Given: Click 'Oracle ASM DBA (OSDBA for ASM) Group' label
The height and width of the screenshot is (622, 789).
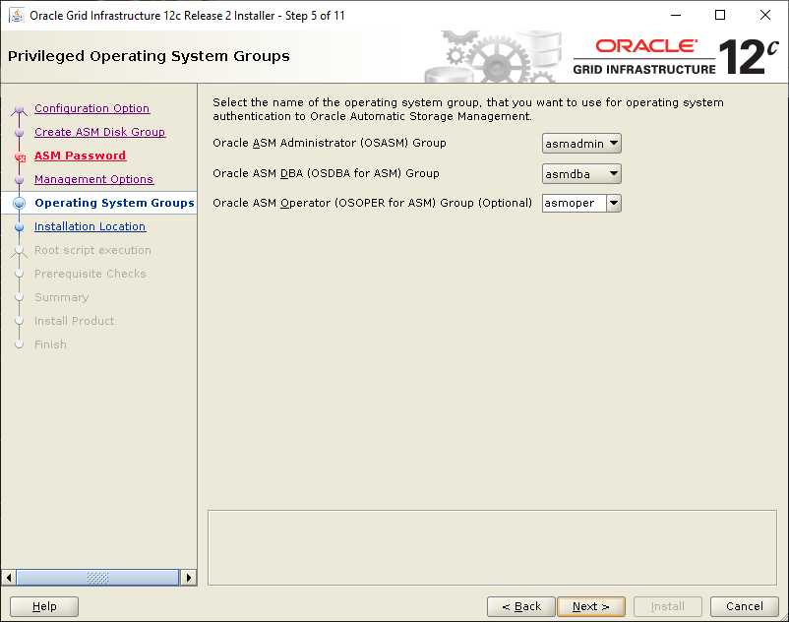Looking at the screenshot, I should 326,173.
